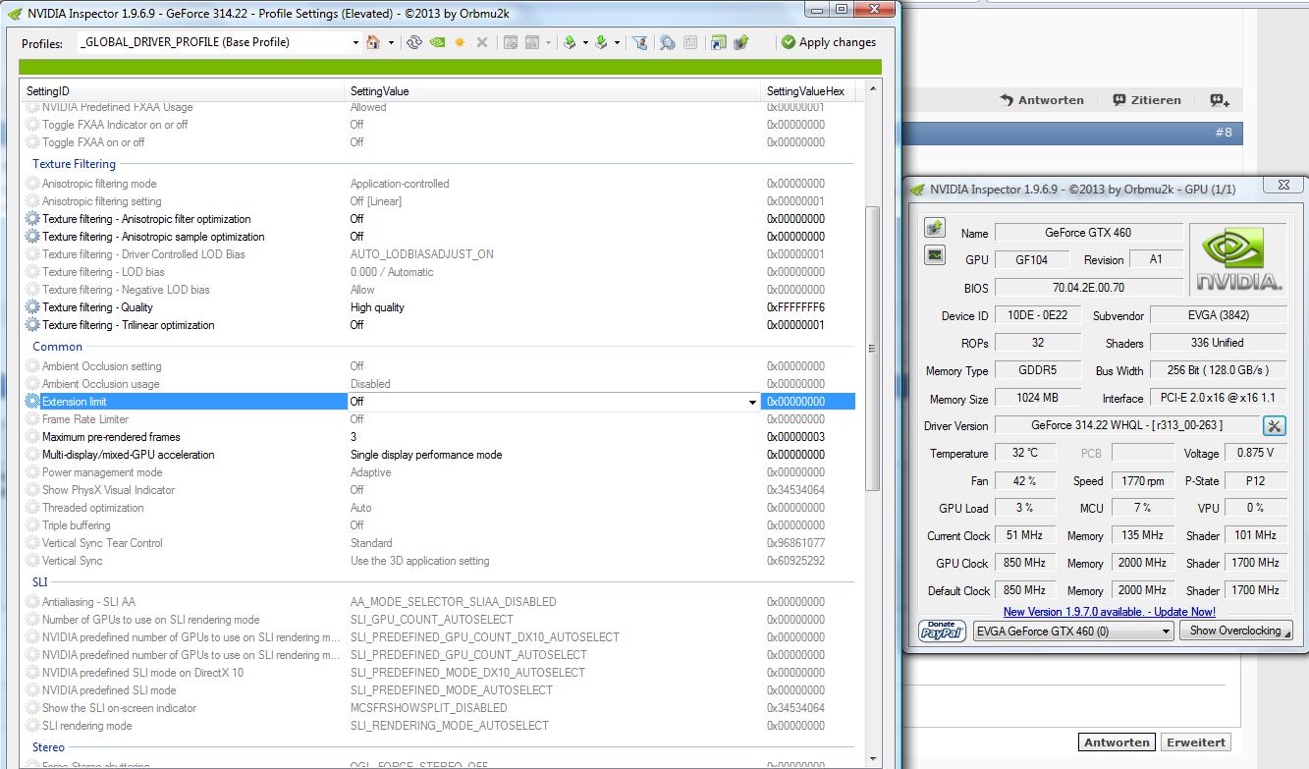Click the magnifier-and-gear scan toolbar icon
Viewport: 1309px width, 769px height.
pos(668,42)
